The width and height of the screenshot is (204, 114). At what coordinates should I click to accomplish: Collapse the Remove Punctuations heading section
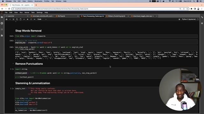pos(13,64)
